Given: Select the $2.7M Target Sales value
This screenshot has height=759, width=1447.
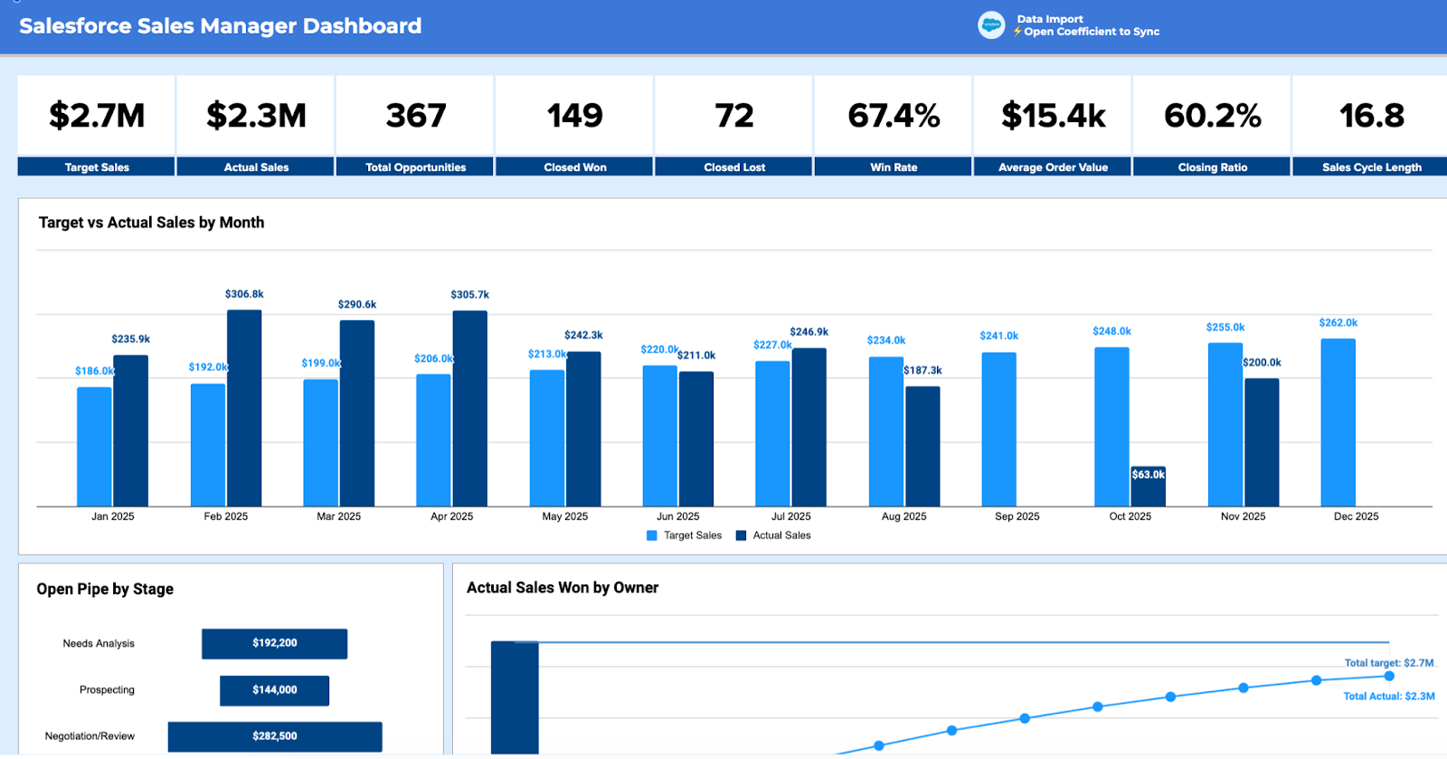Looking at the screenshot, I should 97,116.
